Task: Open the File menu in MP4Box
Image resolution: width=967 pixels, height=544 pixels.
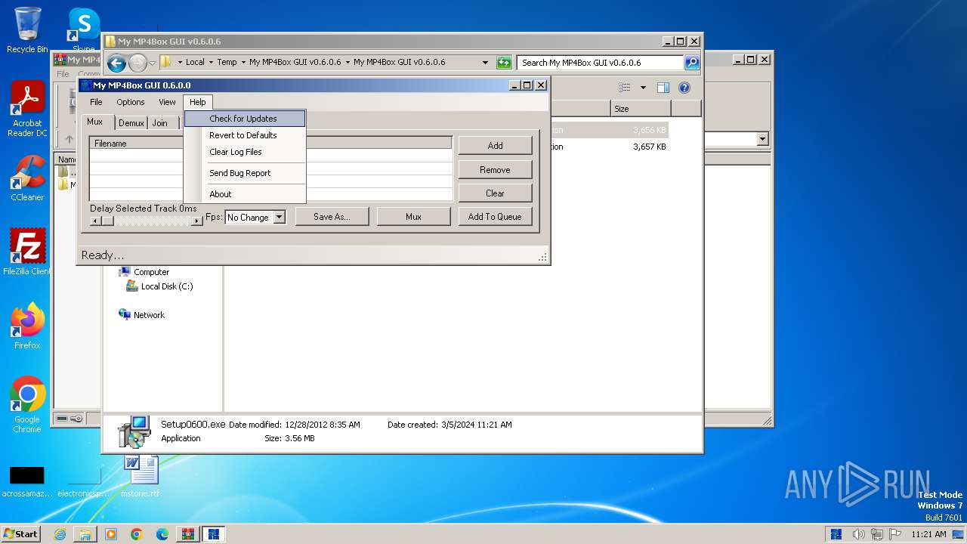Action: click(96, 102)
